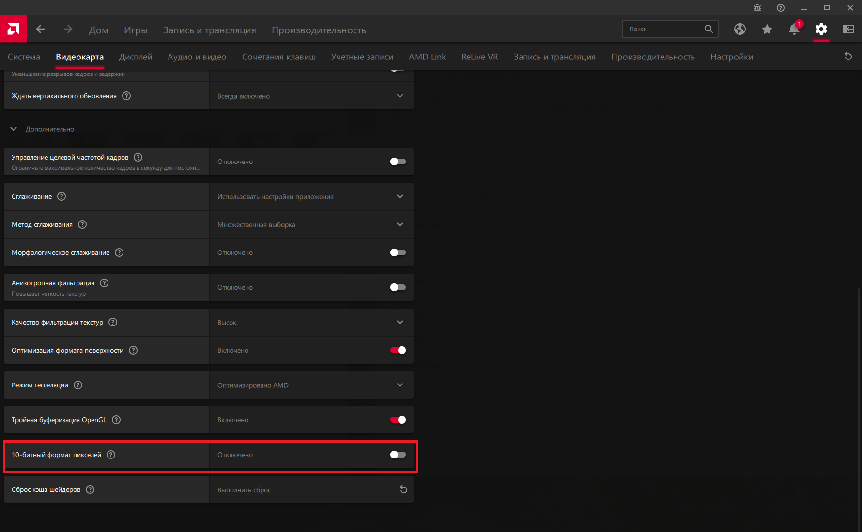
Task: Toggle the sidebar panel icon
Action: click(x=848, y=29)
